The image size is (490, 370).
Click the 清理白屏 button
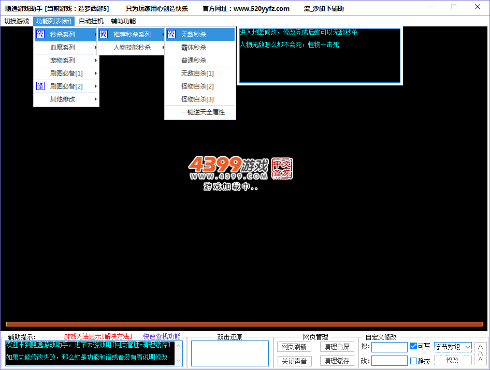coord(337,347)
